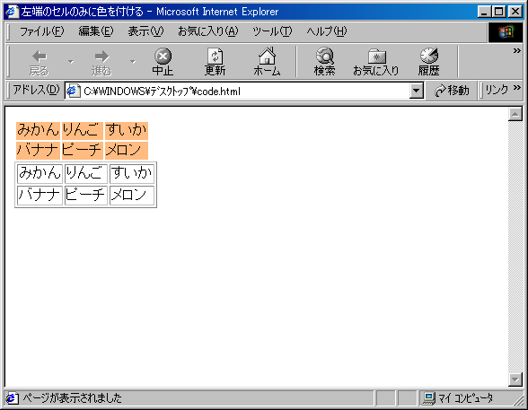Click status text ページが表示されました
The height and width of the screenshot is (410, 528).
[x=72, y=398]
